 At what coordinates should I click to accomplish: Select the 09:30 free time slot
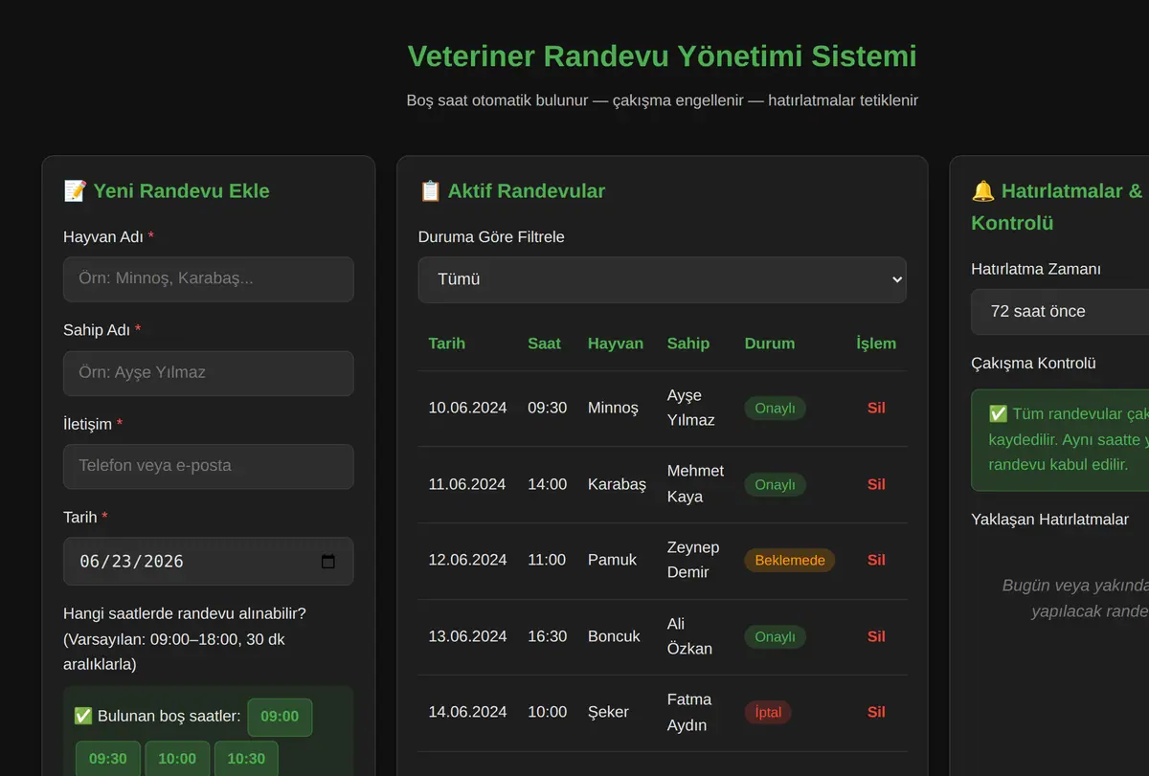click(108, 759)
